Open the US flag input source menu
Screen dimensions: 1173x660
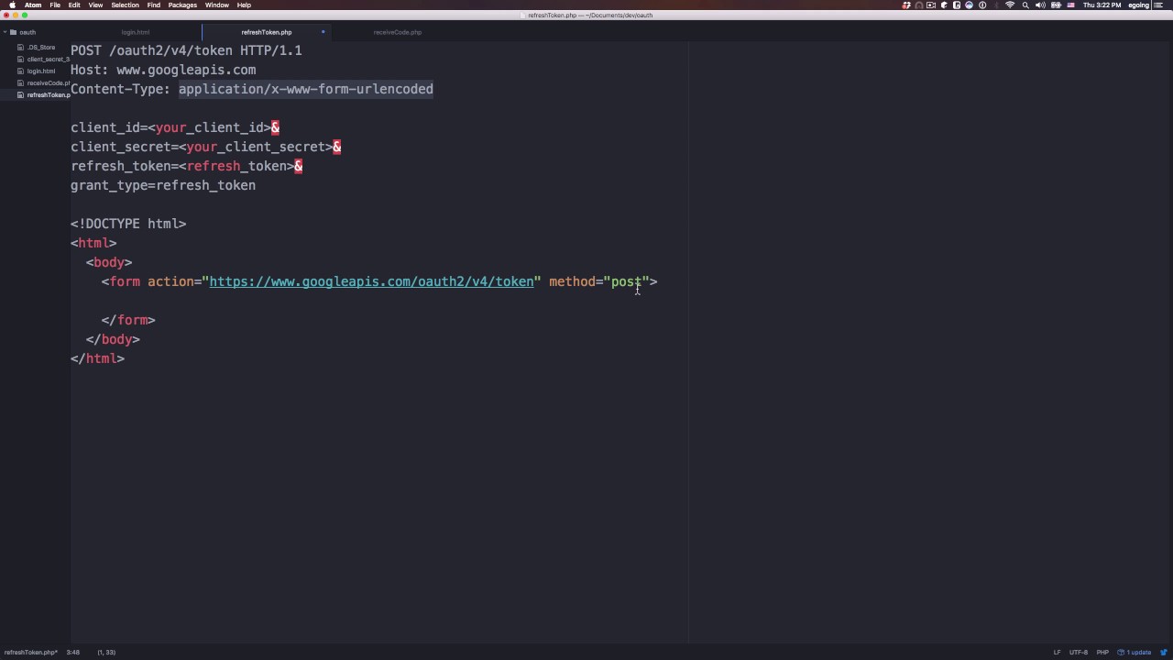coord(1070,5)
